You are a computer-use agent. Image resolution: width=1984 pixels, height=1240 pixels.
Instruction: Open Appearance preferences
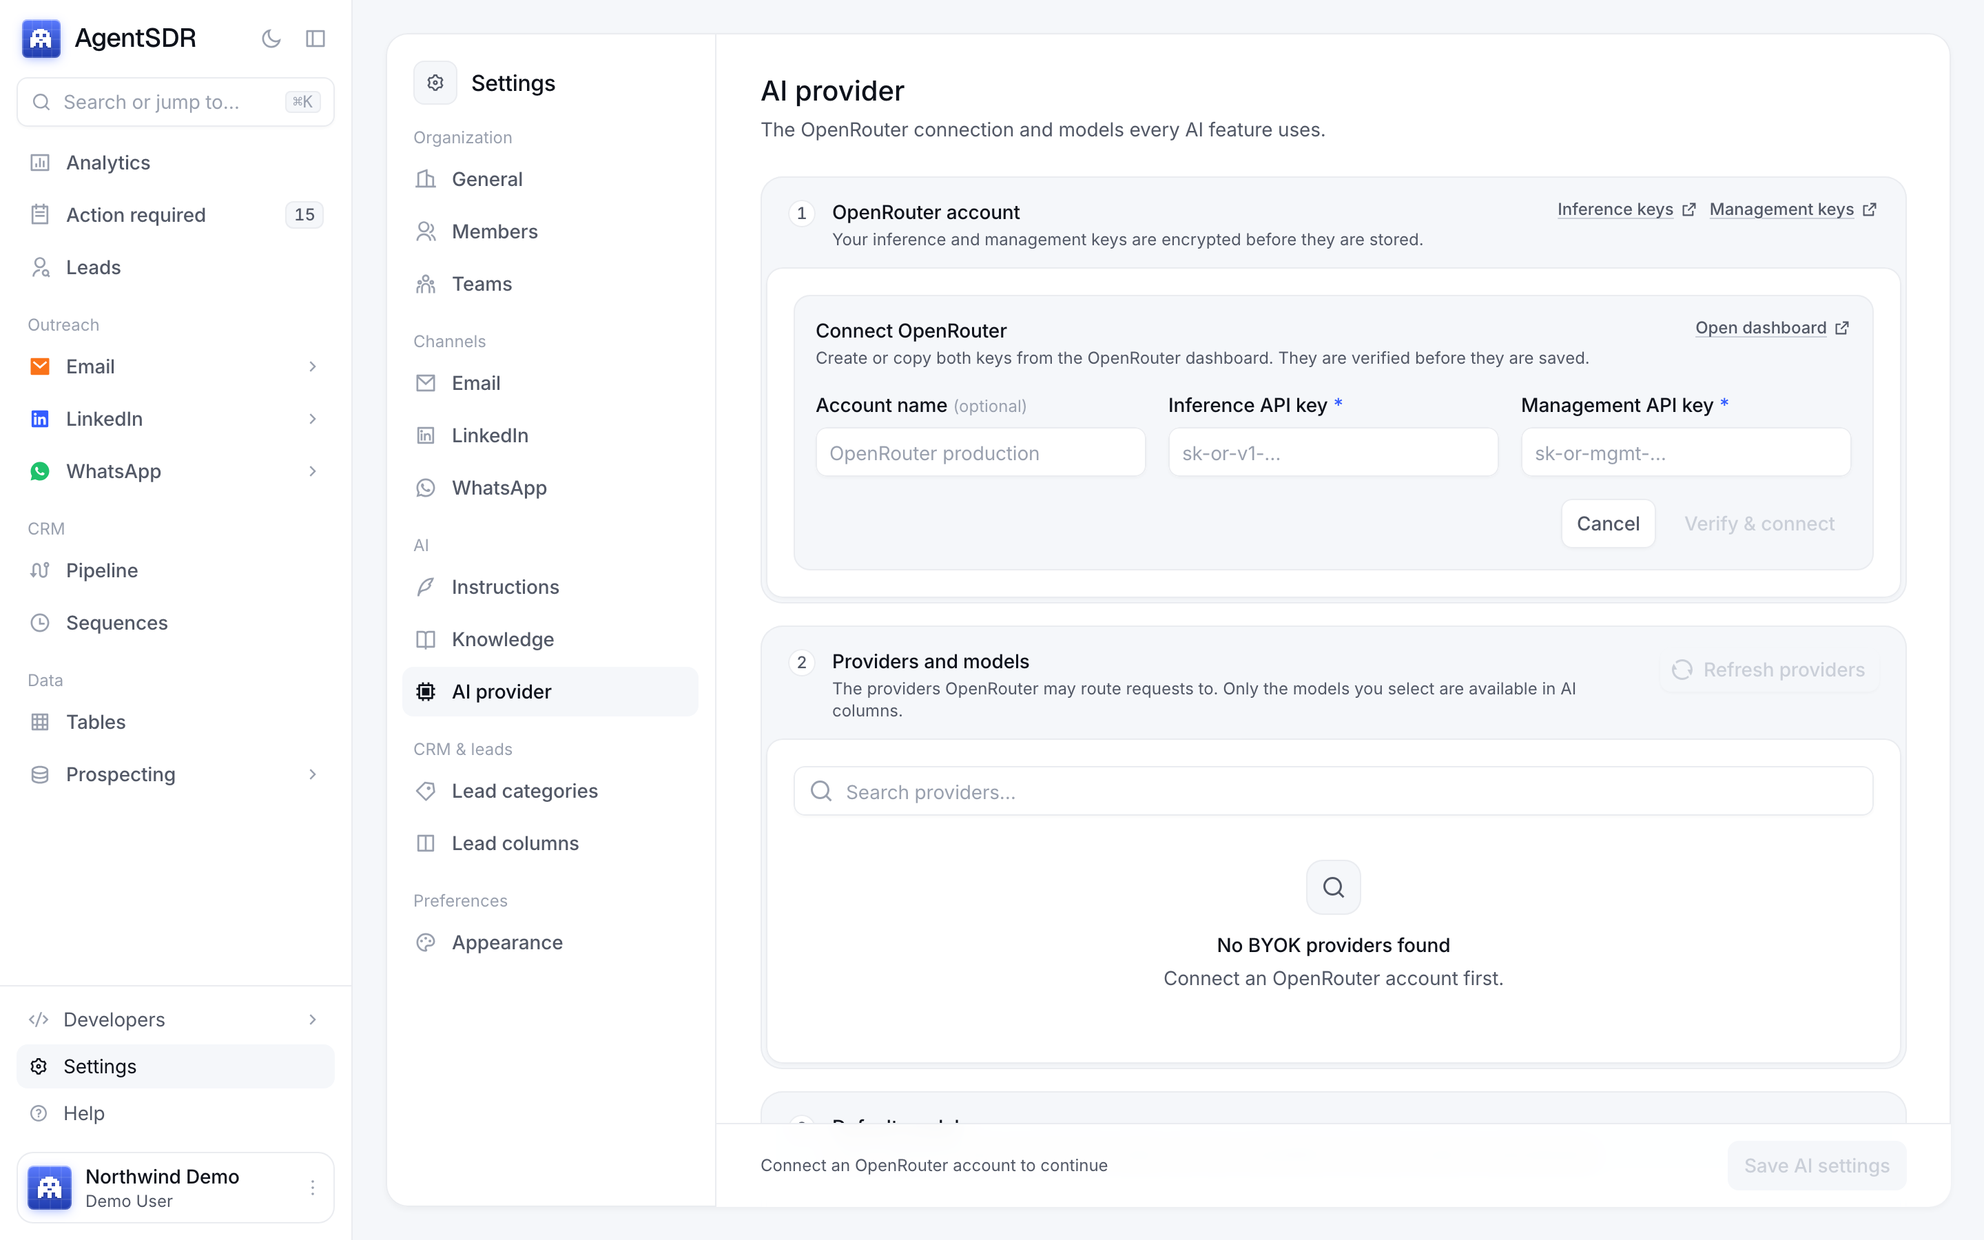[x=550, y=942]
